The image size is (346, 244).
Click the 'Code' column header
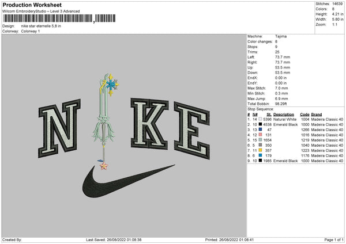(x=304, y=115)
